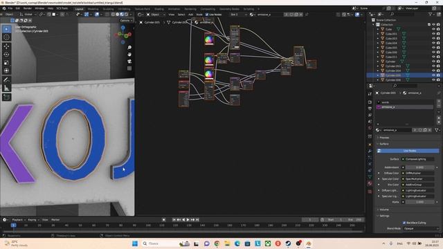
Task: Expand the Volume panel
Action: click(383, 210)
